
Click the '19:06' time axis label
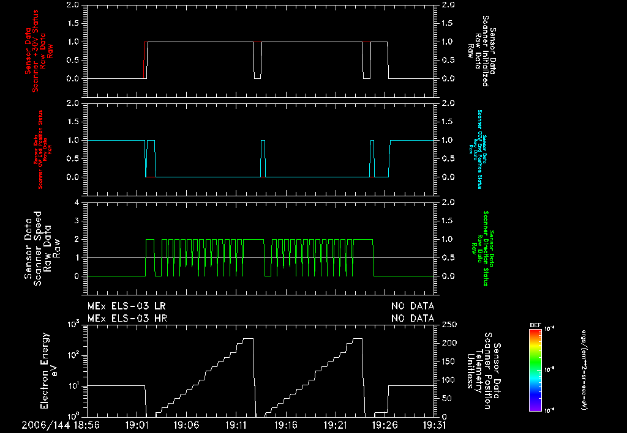coord(186,425)
